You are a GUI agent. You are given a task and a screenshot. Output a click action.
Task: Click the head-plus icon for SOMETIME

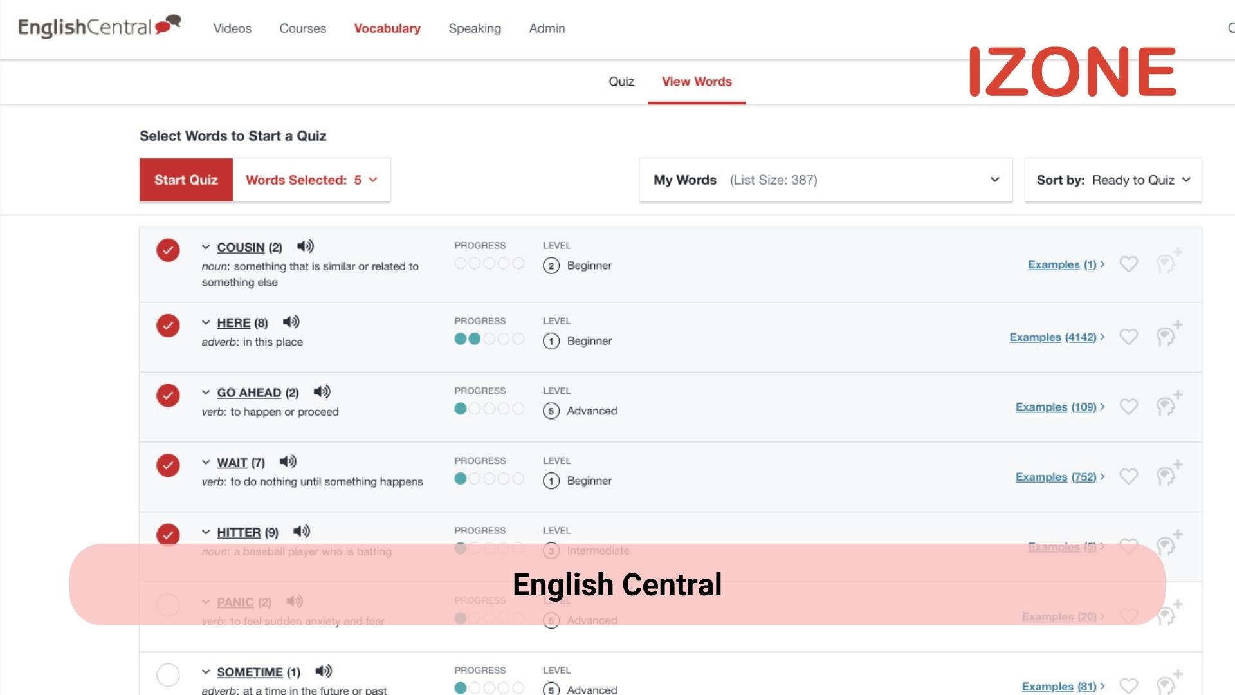tap(1169, 682)
